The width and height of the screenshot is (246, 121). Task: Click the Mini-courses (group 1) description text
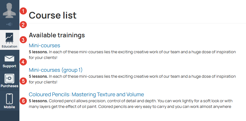coord(132,79)
